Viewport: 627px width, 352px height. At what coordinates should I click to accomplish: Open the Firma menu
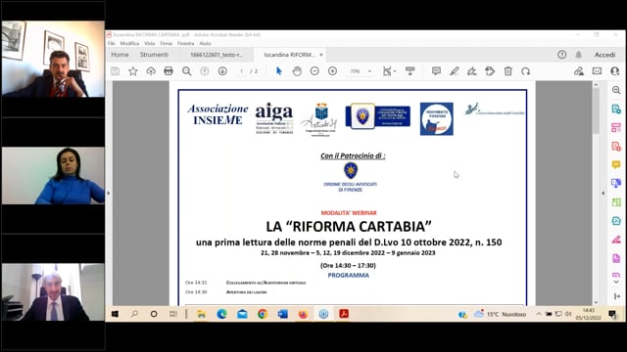coord(166,43)
